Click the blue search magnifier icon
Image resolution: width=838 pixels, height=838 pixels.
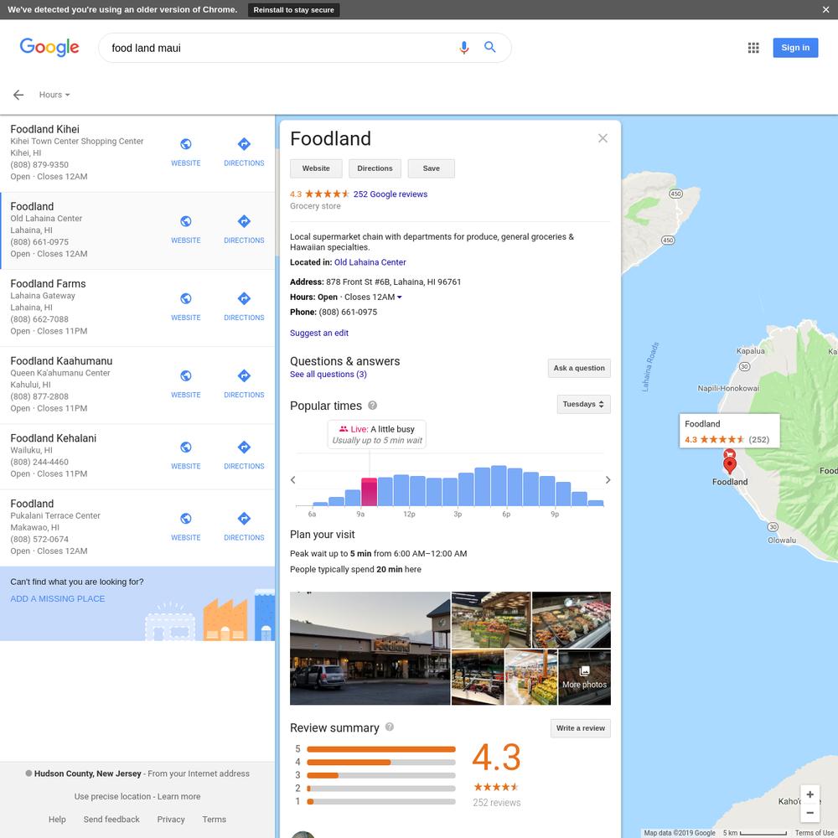pos(489,48)
